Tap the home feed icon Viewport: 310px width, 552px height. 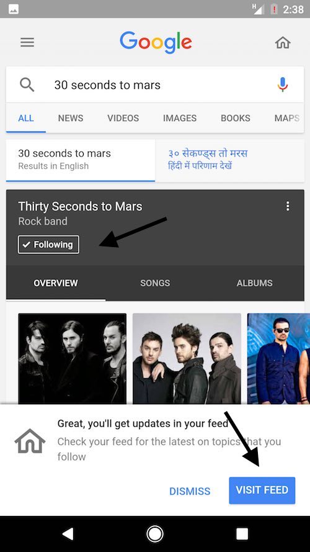tap(283, 43)
